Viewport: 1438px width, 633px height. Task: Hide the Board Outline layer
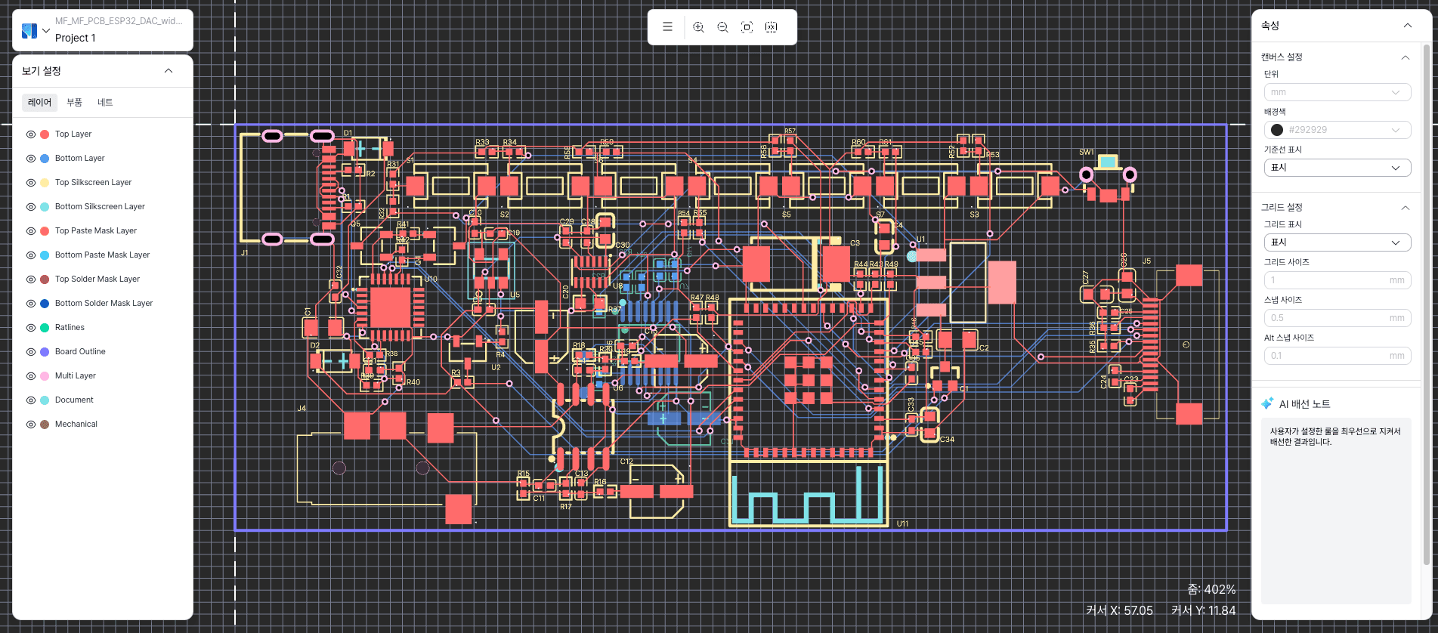click(x=31, y=352)
